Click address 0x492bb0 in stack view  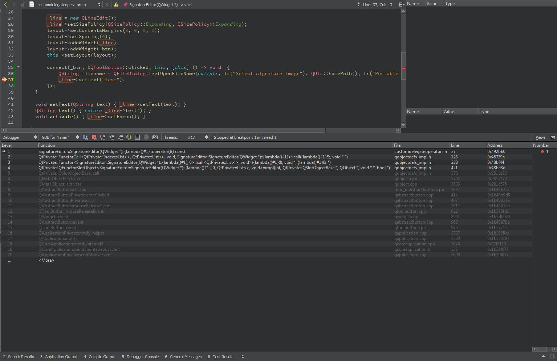(x=496, y=152)
